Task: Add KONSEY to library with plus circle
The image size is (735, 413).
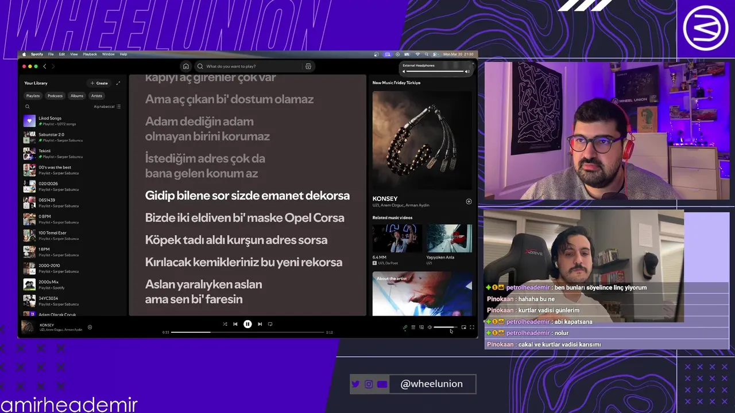Action: 469,201
